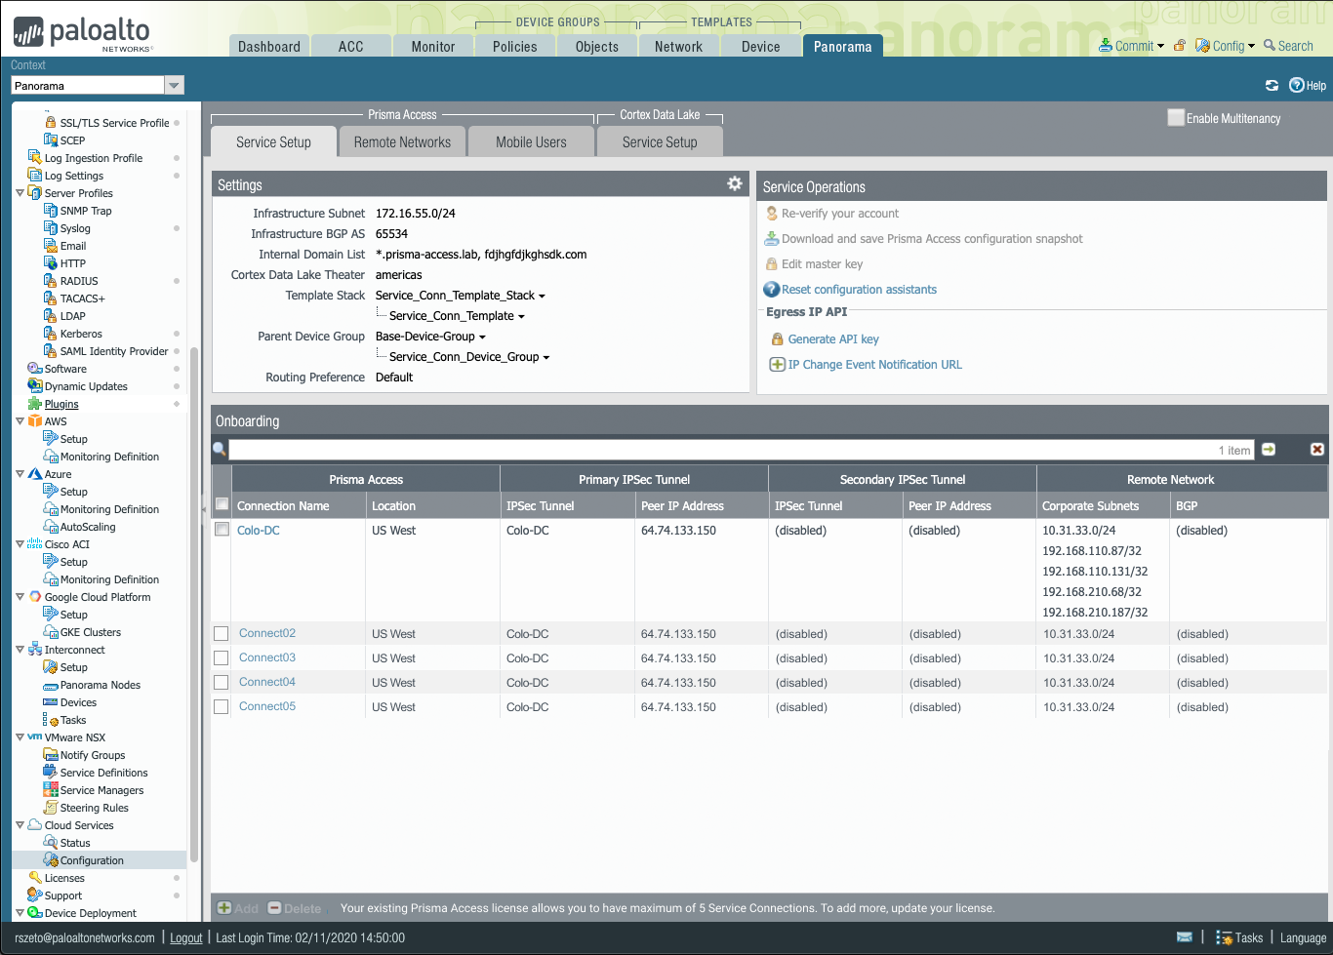This screenshot has height=955, width=1333.
Task: Switch to the Remote Networks tab
Action: 403,141
